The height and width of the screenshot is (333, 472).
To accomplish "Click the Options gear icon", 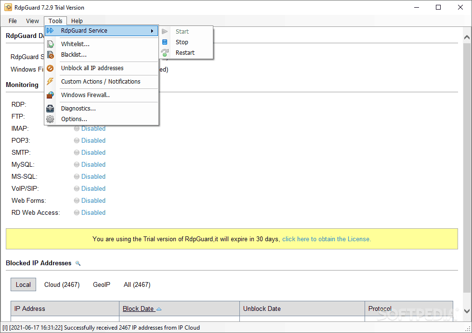I will [51, 119].
